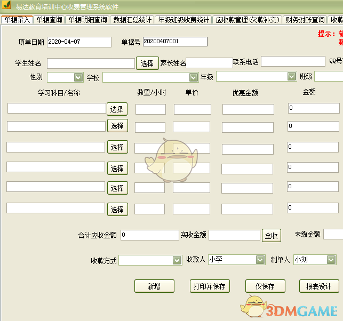Screen dimensions: 343x321
Task: Click 选择 button on fourth subject row
Action: tap(117, 168)
